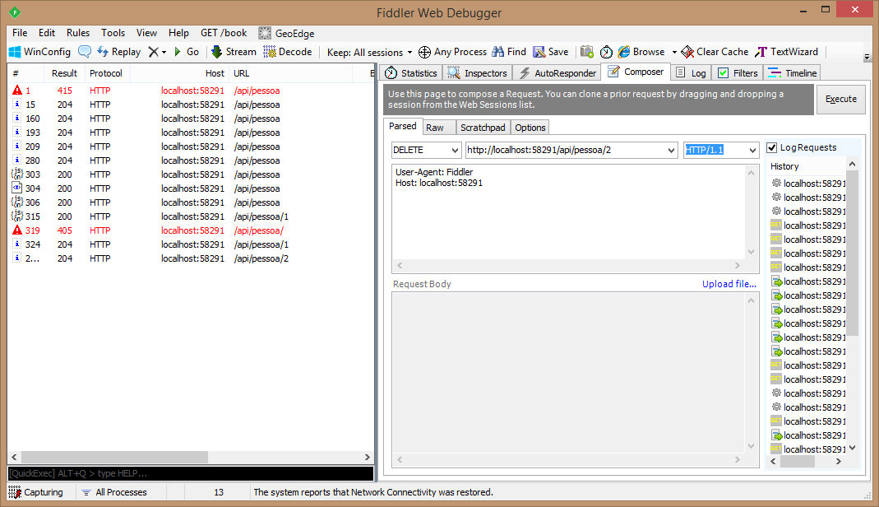Toggle Capturing in the status bar
Screen dimensions: 879x507
36,492
